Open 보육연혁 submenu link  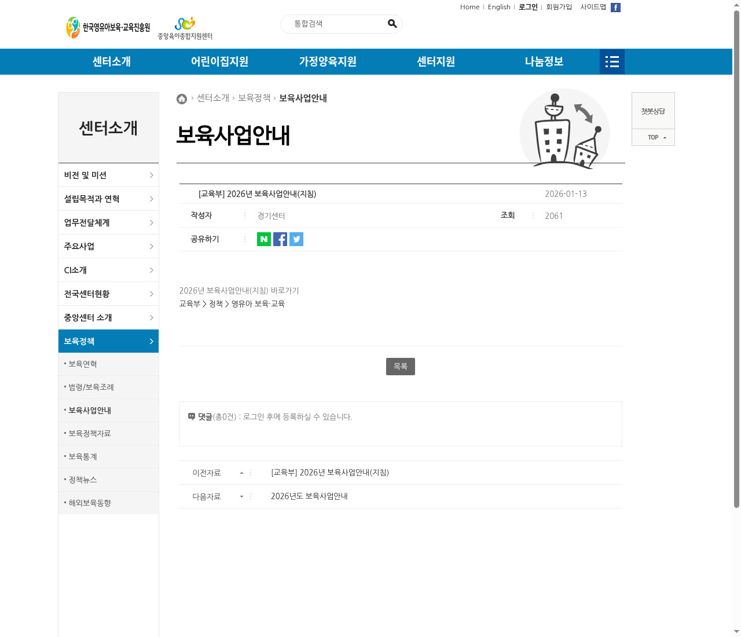pos(83,364)
